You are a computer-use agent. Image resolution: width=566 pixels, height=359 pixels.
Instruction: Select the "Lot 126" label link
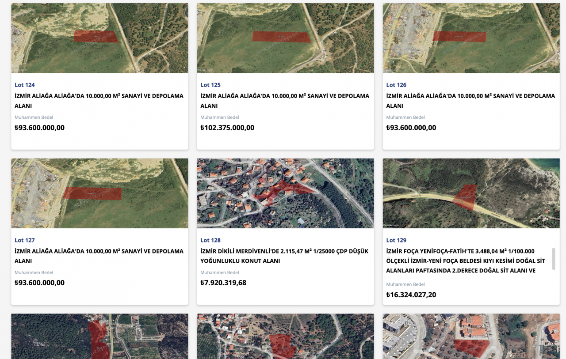click(x=396, y=85)
